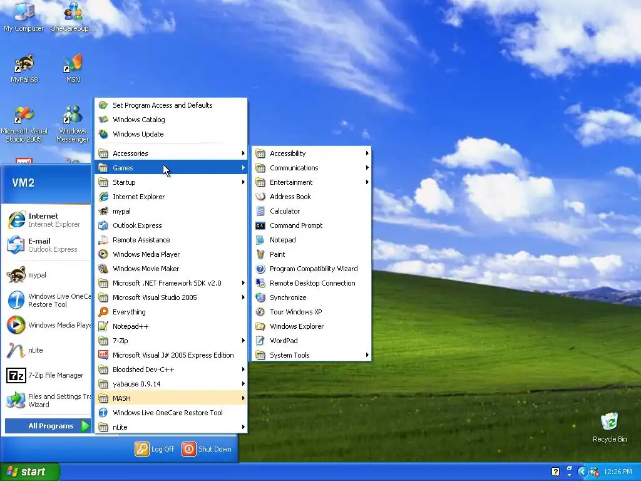Image resolution: width=641 pixels, height=481 pixels.
Task: Open Files and Settings Transfer Wizard
Action: click(x=48, y=400)
